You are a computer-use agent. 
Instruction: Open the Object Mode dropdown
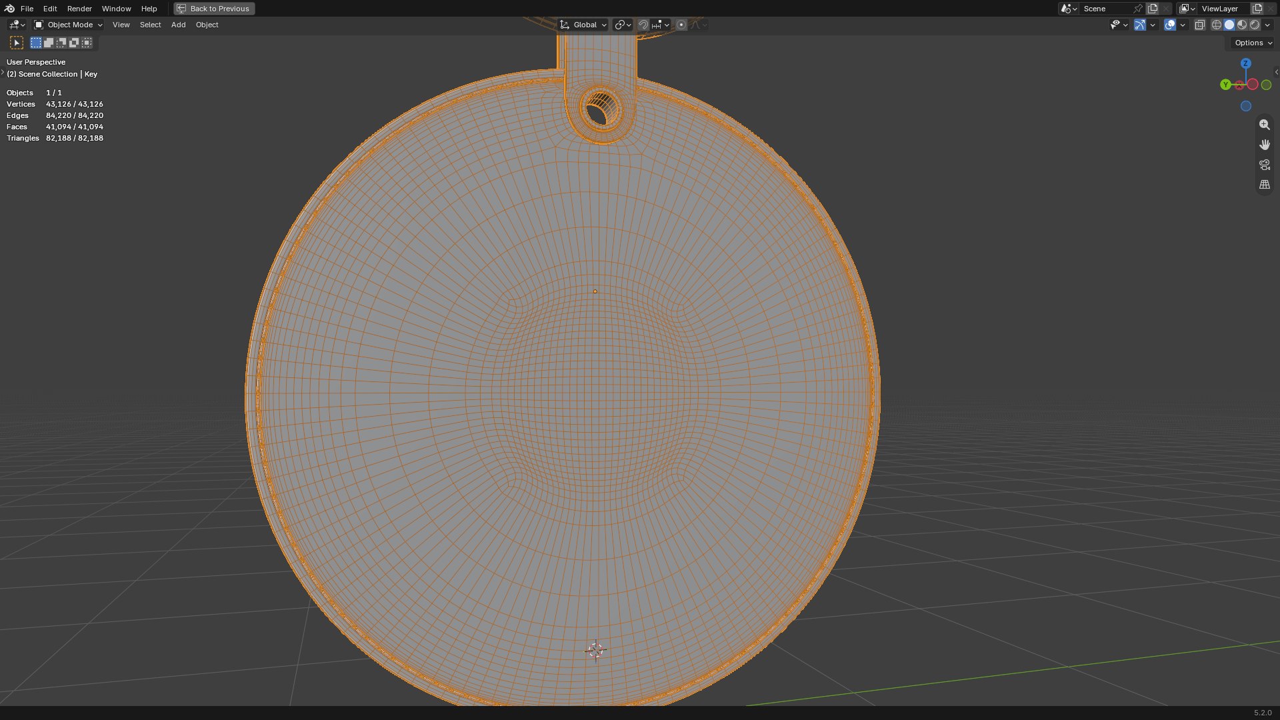click(x=68, y=25)
